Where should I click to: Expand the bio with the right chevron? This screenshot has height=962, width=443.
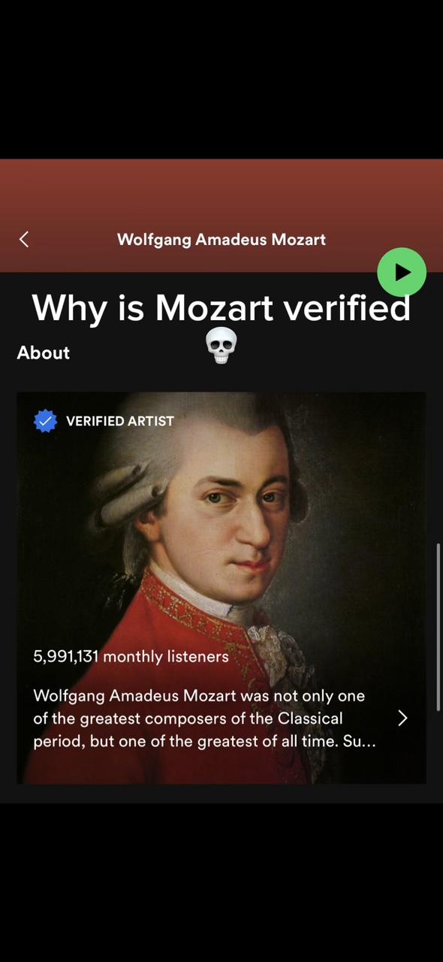pos(402,718)
